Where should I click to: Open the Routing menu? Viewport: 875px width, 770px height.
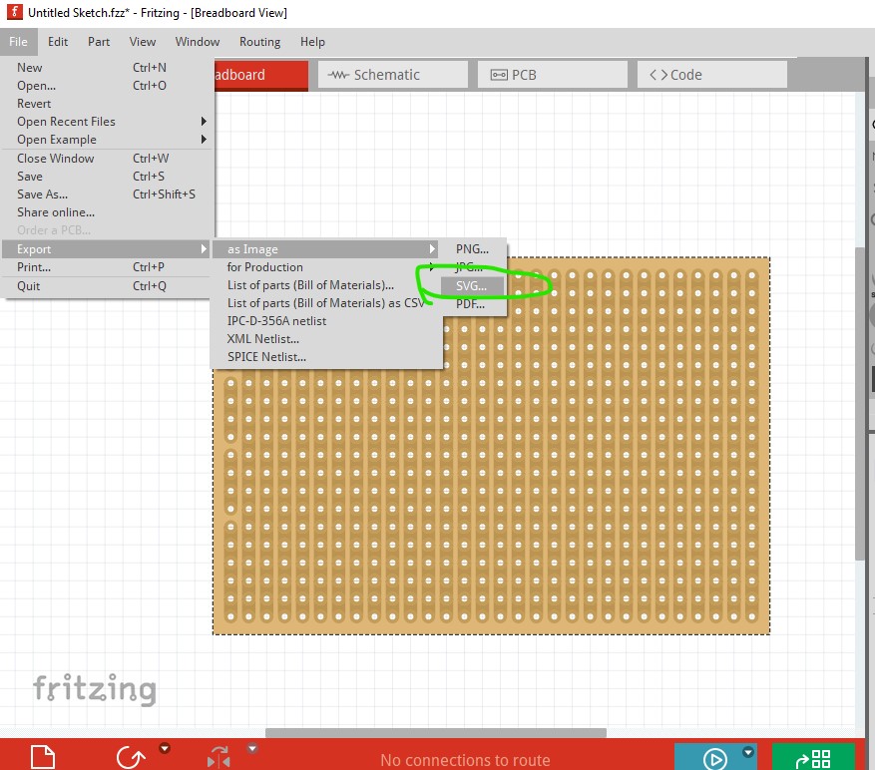click(x=259, y=41)
